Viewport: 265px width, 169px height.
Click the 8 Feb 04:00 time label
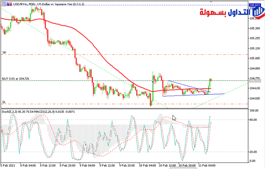coord(28,165)
